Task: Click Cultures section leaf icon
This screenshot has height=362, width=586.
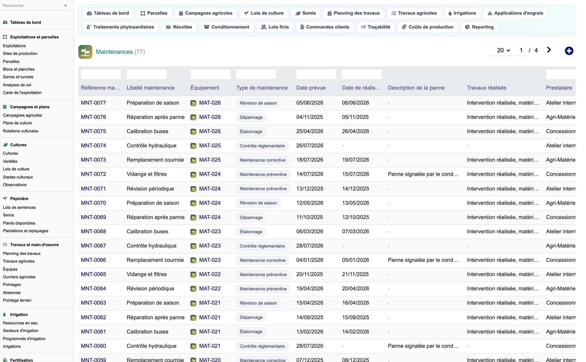Action: click(x=5, y=145)
